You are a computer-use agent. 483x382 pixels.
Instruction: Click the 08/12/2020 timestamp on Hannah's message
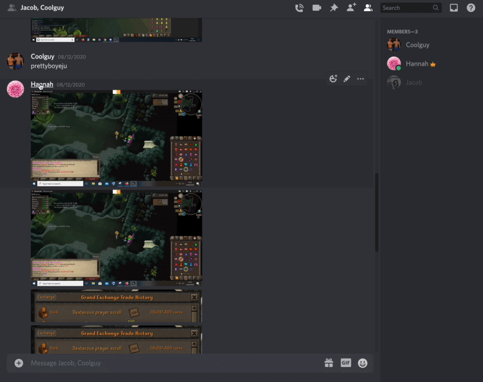(71, 85)
